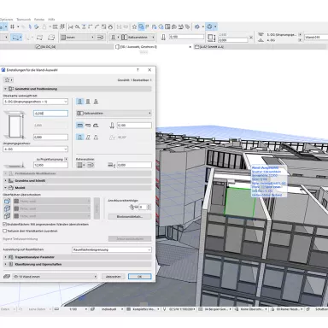Select the second (composite) wall structure icon

coord(88,102)
